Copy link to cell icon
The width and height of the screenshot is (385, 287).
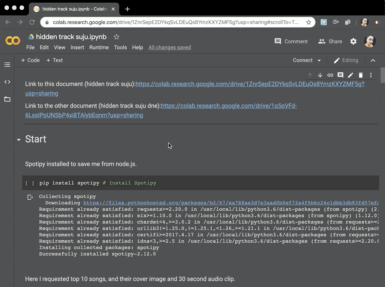point(330,75)
